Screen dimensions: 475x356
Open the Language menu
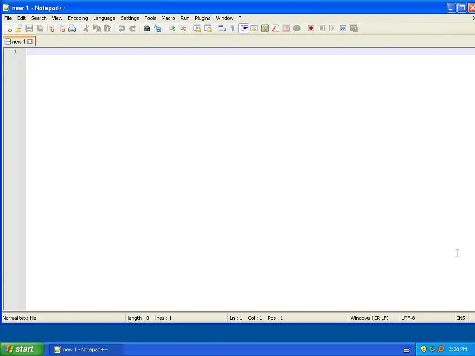point(104,18)
